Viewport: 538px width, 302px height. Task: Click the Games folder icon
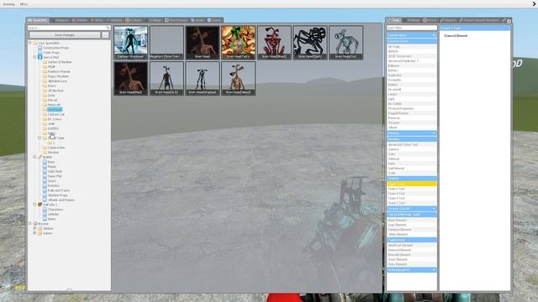coord(40,233)
